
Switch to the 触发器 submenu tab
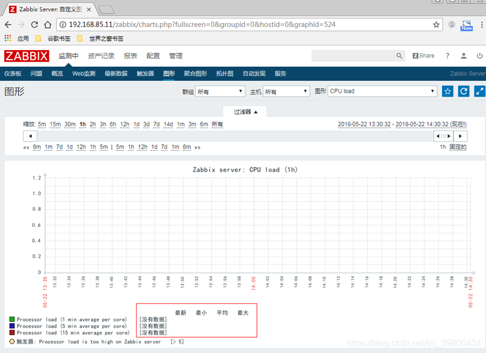[x=145, y=73]
